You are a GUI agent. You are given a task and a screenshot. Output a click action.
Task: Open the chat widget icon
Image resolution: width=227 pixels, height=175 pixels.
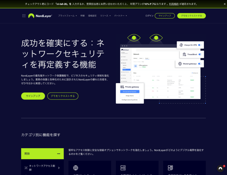(x=221, y=169)
